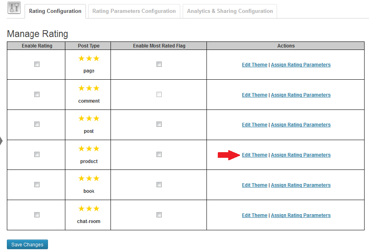Click the star rating icons in the page row

[89, 58]
